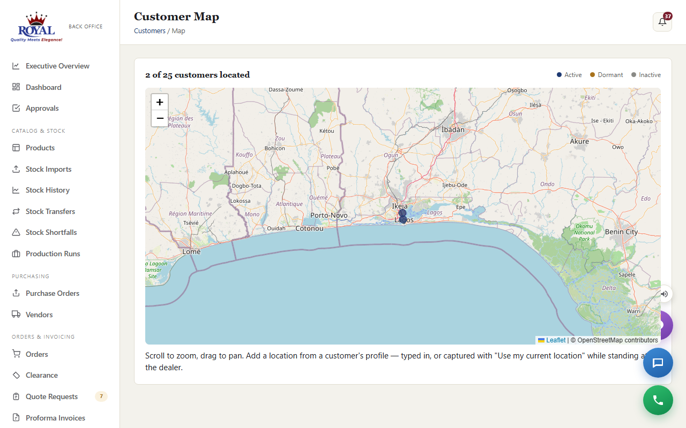Click the Clearance tag icon
The height and width of the screenshot is (428, 686).
tap(16, 375)
